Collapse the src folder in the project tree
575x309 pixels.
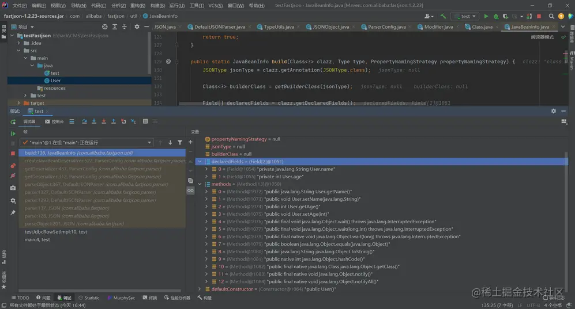tap(18, 51)
